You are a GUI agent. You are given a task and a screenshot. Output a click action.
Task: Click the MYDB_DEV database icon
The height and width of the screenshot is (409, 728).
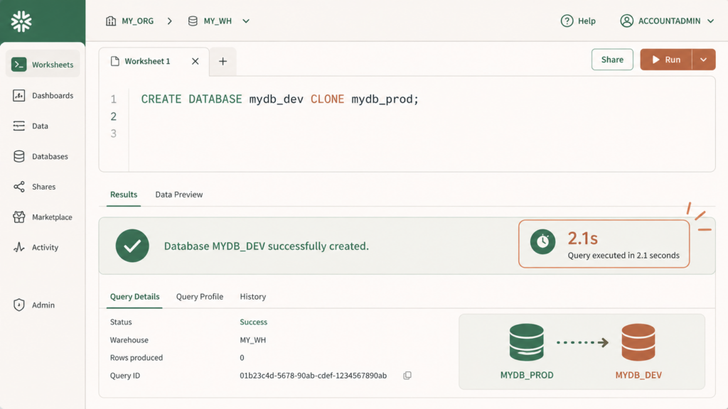[x=638, y=342]
